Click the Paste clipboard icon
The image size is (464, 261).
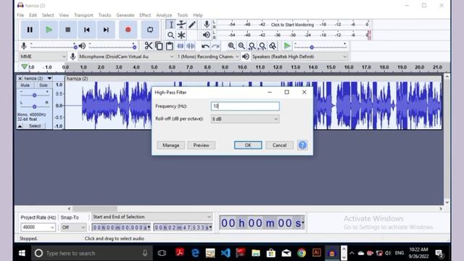(x=169, y=46)
